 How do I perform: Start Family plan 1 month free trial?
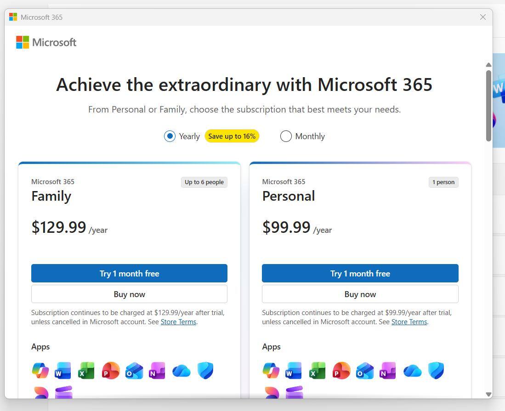[129, 273]
